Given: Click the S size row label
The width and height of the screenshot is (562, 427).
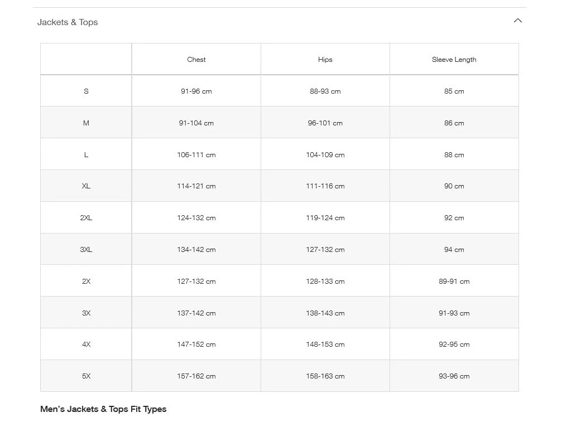Looking at the screenshot, I should point(86,91).
